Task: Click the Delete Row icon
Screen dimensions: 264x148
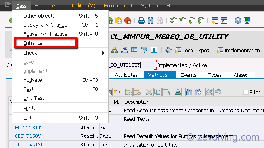Action: 137,92
